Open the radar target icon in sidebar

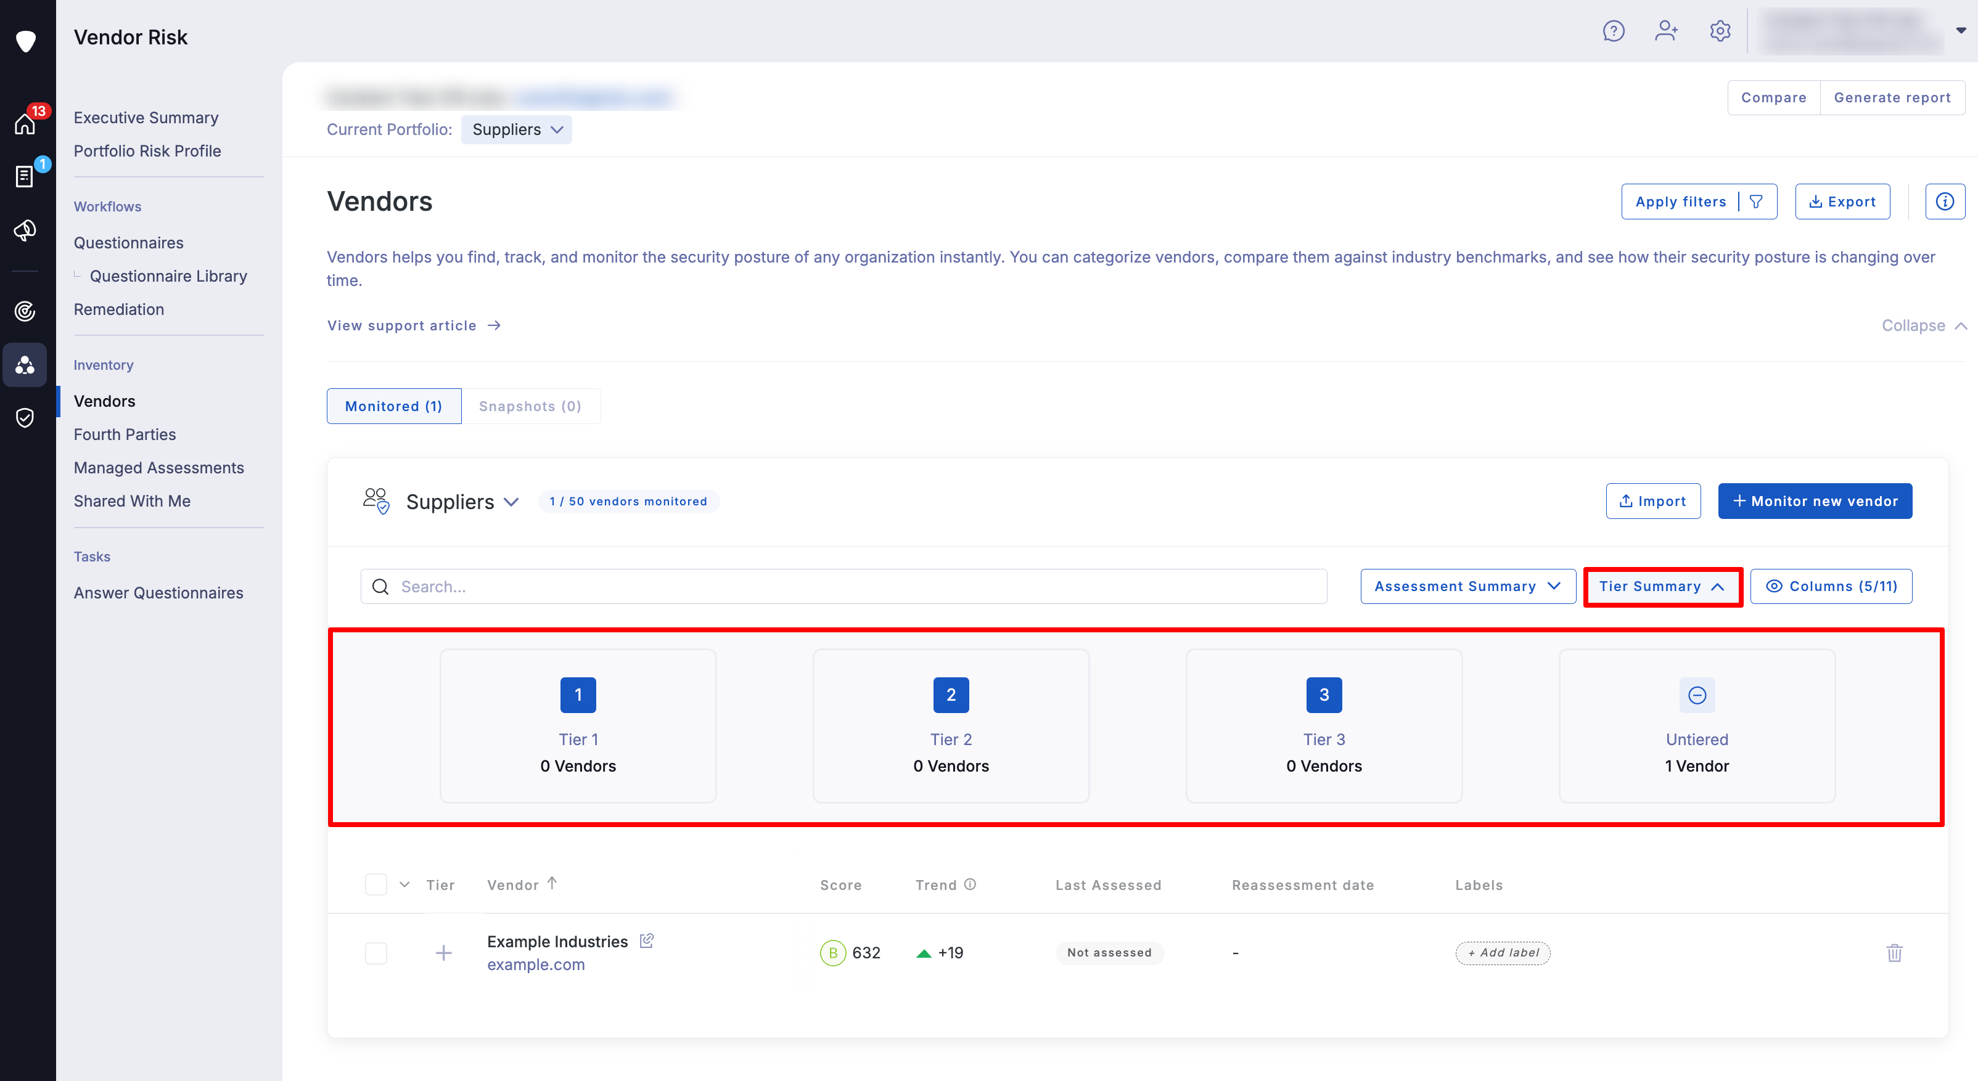click(x=25, y=311)
